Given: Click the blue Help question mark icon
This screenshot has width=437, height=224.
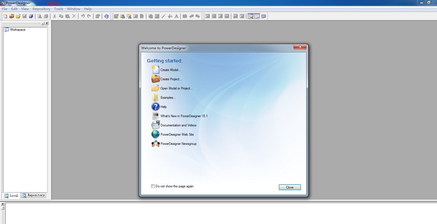Looking at the screenshot, I should [x=155, y=107].
